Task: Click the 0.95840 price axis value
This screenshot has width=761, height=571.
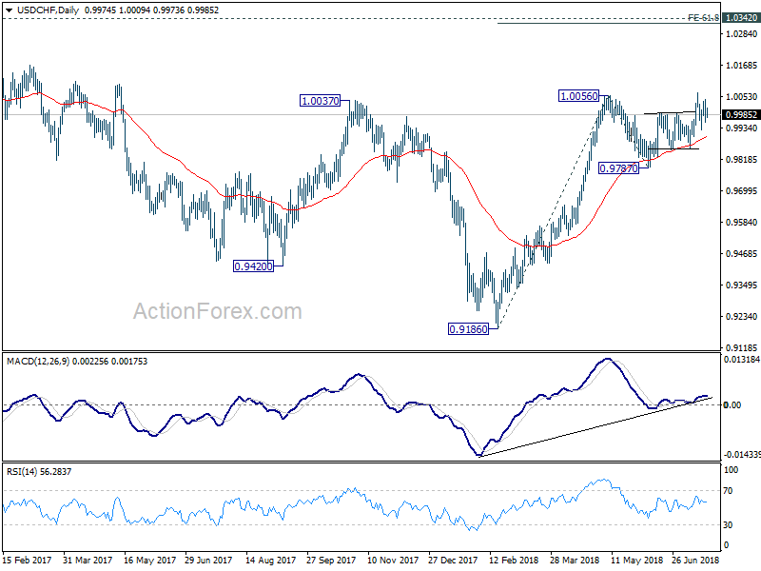Action: point(741,222)
